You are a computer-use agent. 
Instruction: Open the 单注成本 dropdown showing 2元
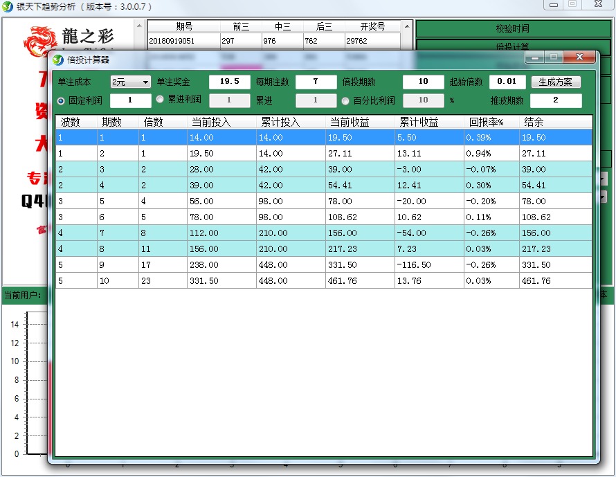click(130, 82)
